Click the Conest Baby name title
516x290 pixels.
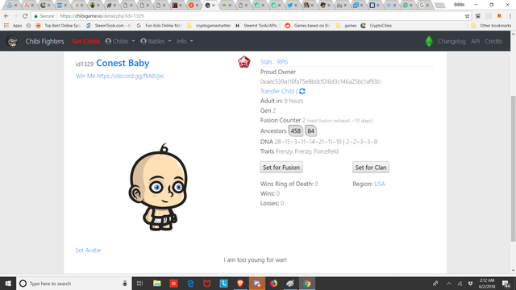click(123, 63)
